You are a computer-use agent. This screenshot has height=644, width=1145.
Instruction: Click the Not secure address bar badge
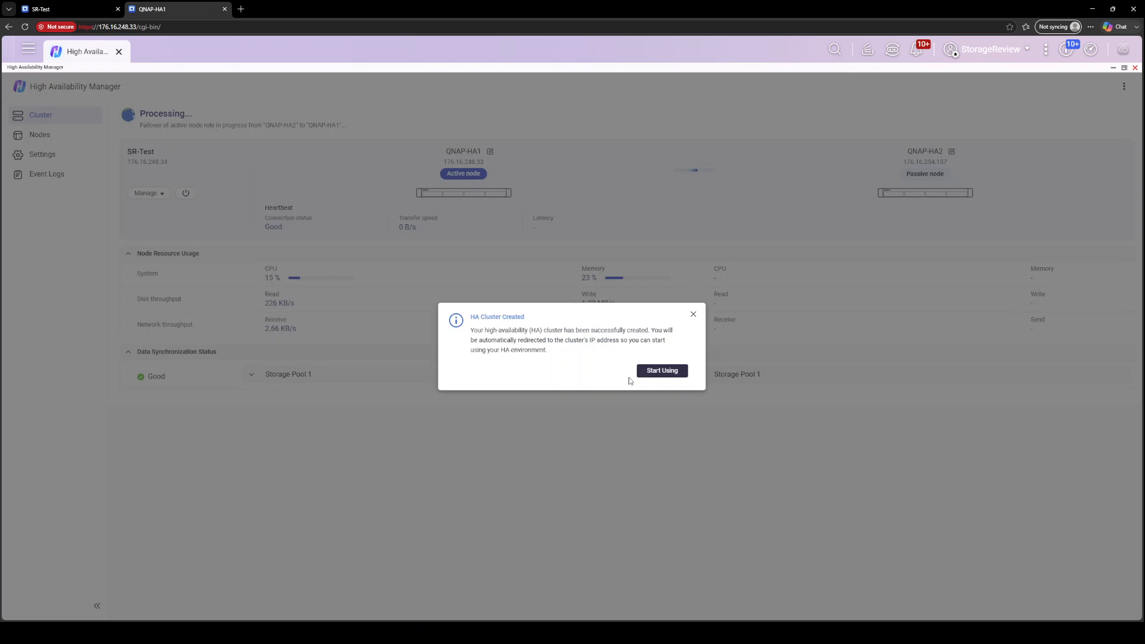pyautogui.click(x=56, y=27)
